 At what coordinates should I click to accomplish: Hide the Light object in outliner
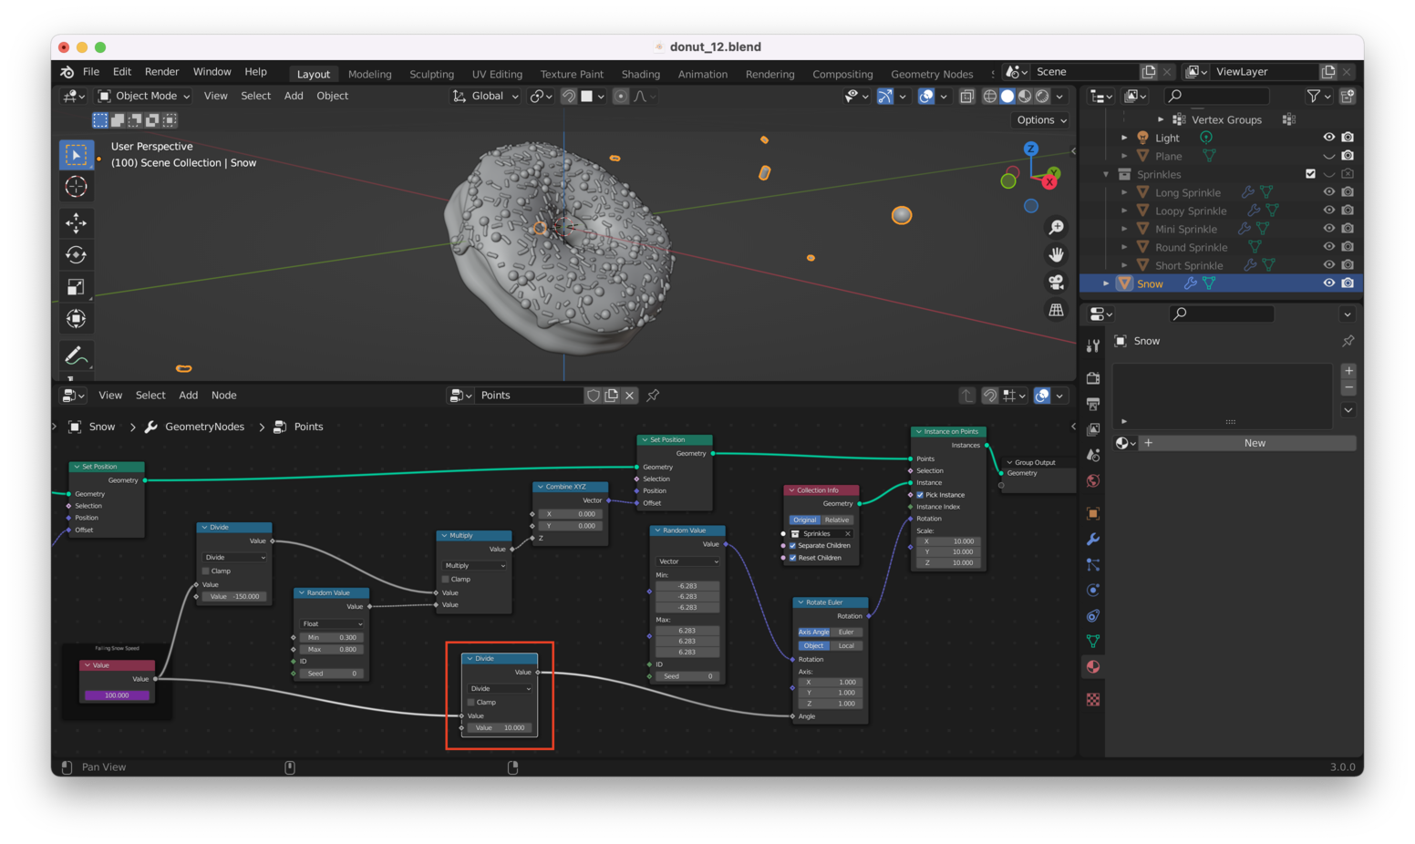(x=1328, y=138)
